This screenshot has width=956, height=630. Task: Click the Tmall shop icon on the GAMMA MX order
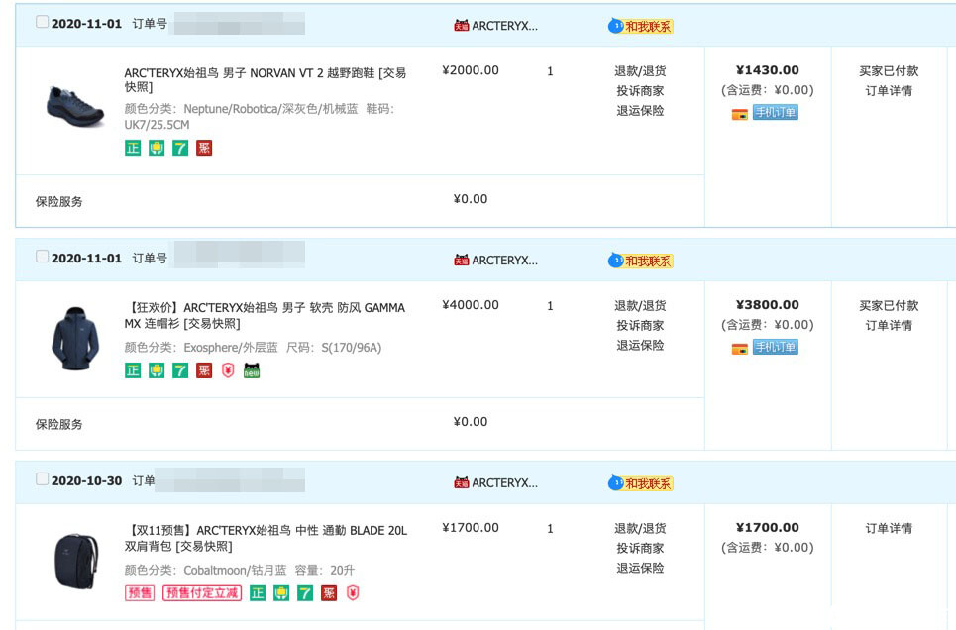click(462, 261)
